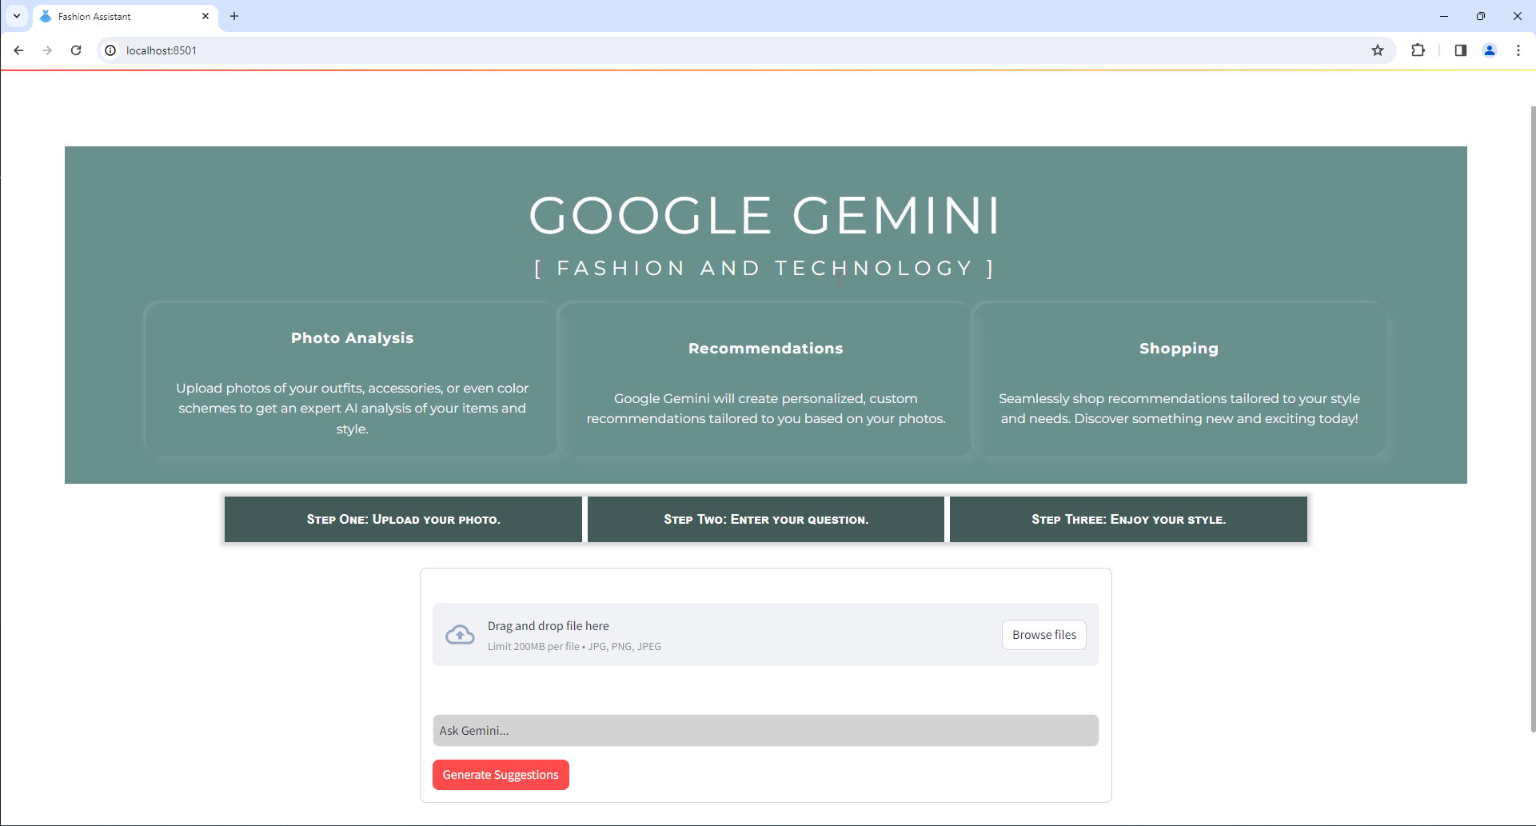Click the Shopping card heading
Screen dimensions: 1536x826
click(x=1179, y=349)
